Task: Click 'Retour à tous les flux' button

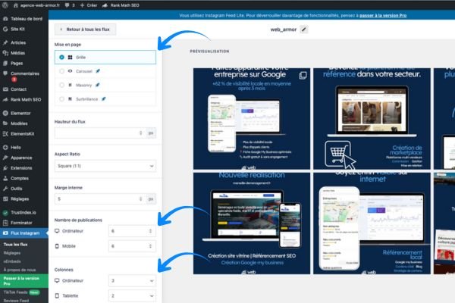Action: point(85,30)
